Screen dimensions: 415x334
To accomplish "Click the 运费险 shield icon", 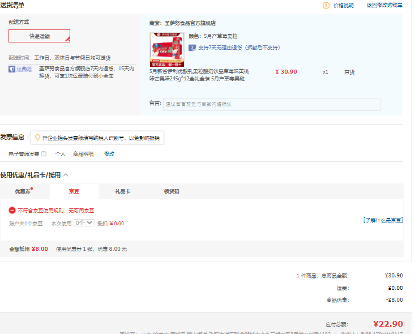I will coord(12,69).
